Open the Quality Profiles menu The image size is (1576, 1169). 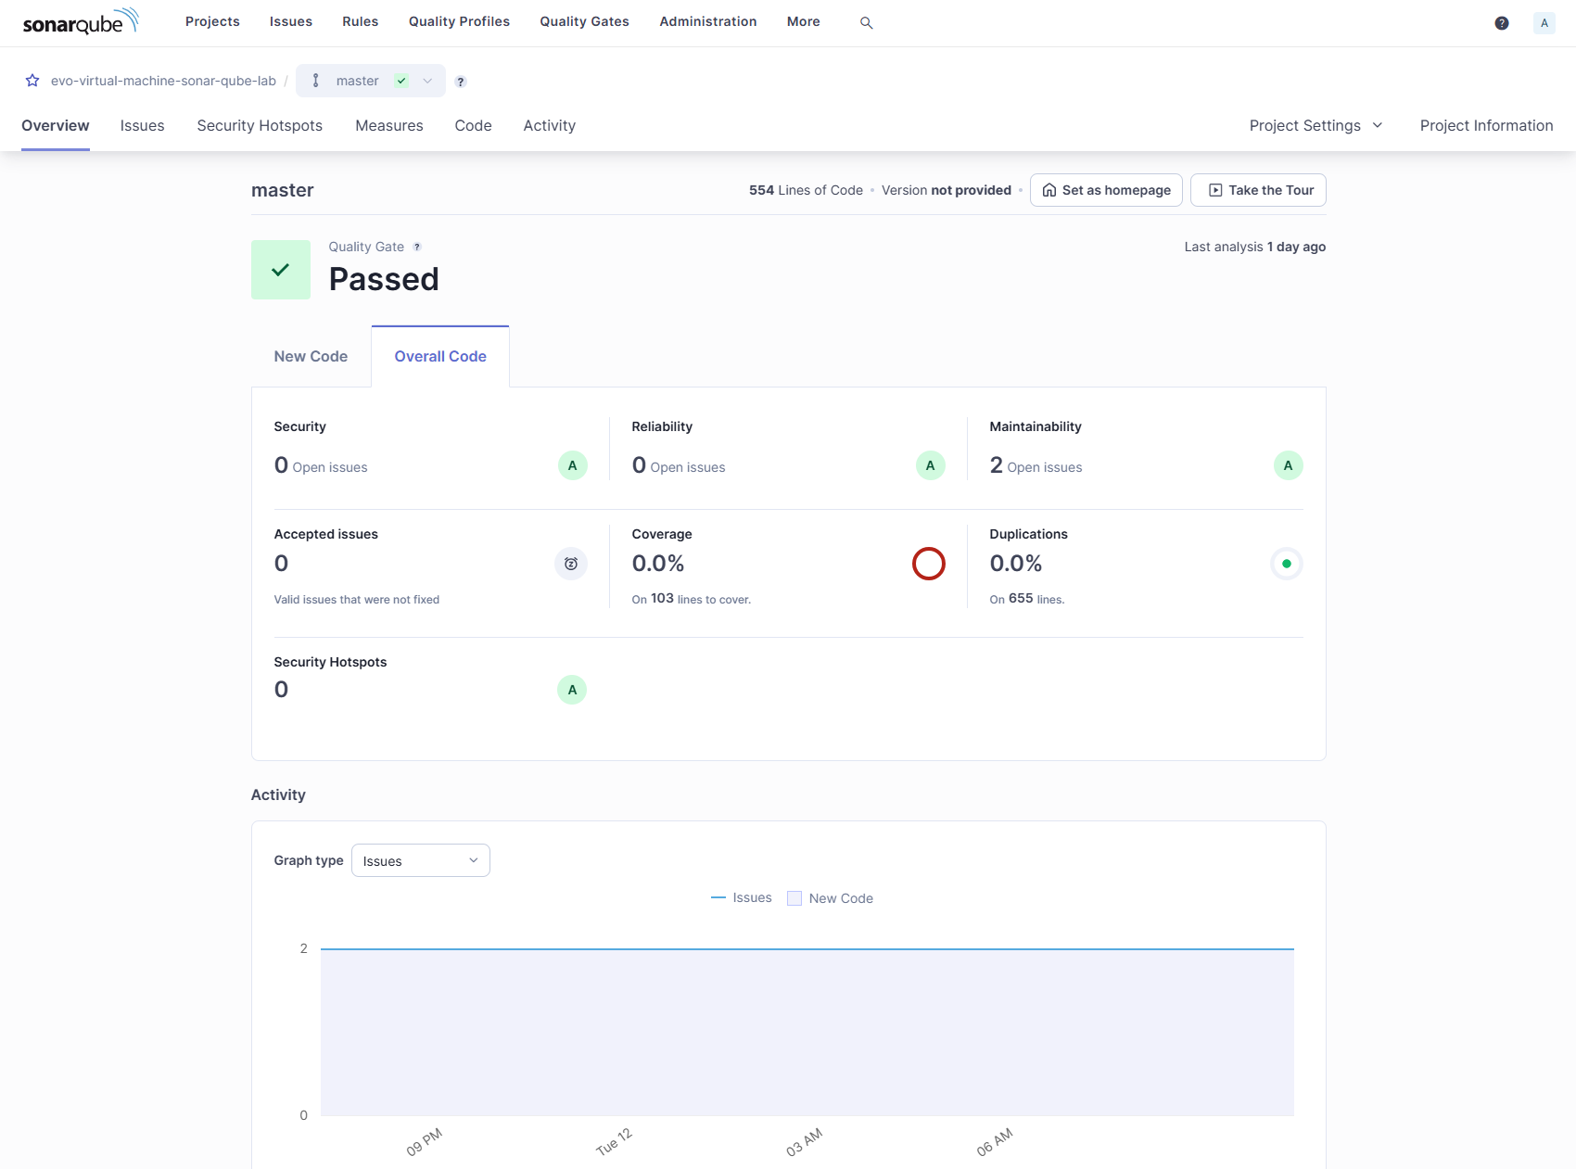pyautogui.click(x=459, y=21)
